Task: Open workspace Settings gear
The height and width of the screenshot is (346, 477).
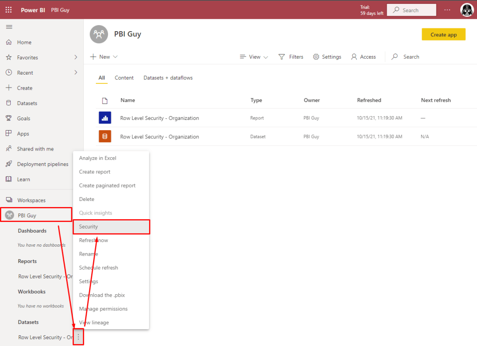Action: pyautogui.click(x=327, y=57)
